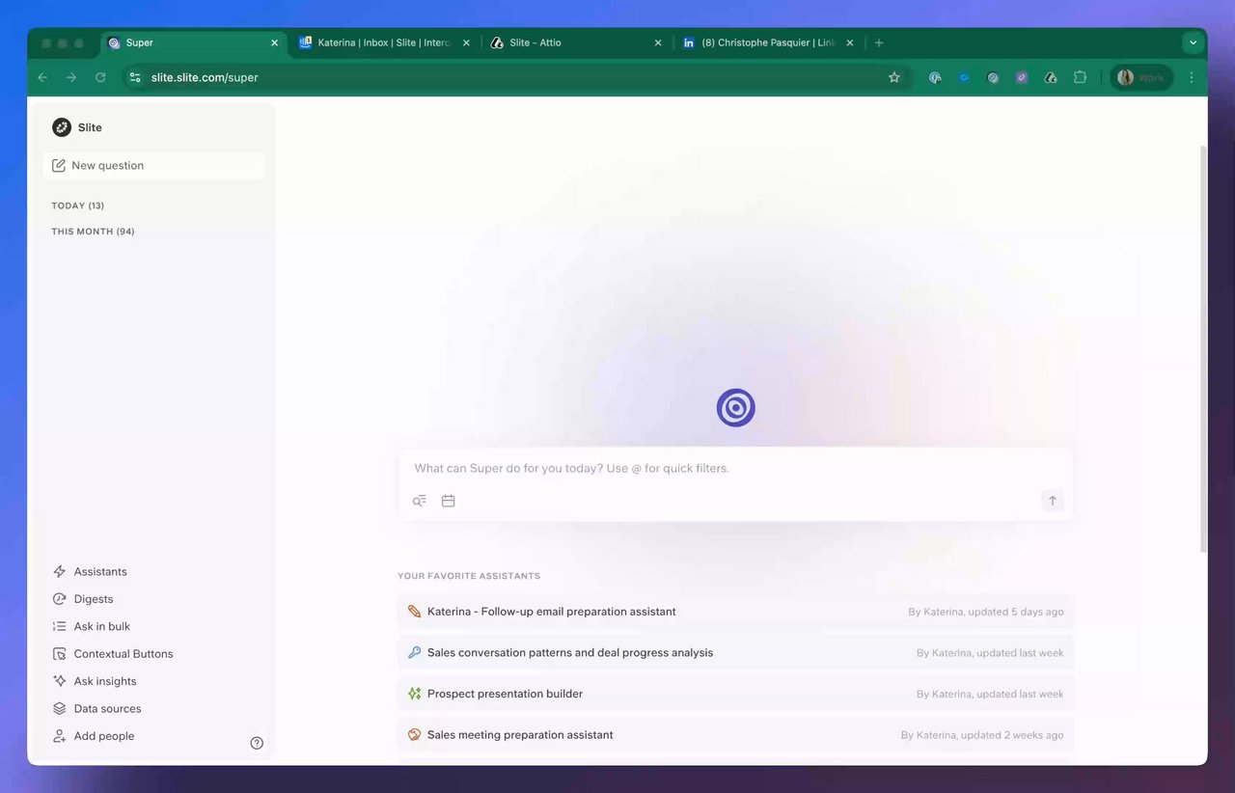Bookmark this page with star icon
This screenshot has width=1235, height=793.
pyautogui.click(x=894, y=77)
